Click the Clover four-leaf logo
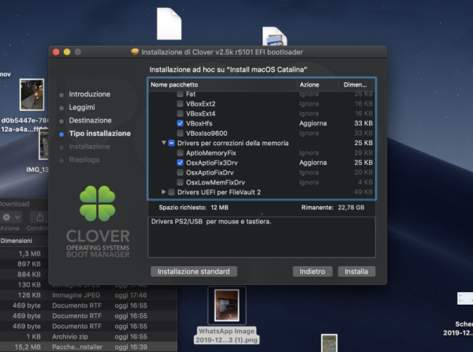The width and height of the screenshot is (473, 352). [x=97, y=203]
